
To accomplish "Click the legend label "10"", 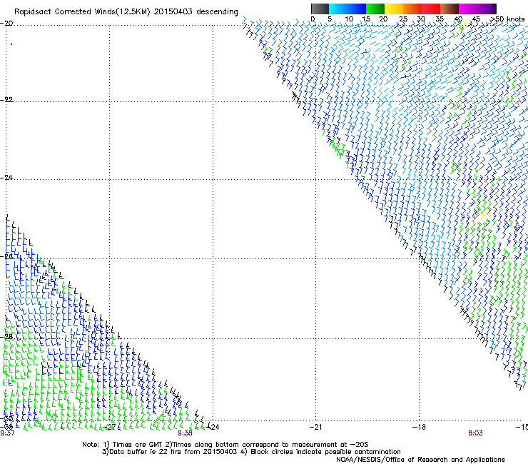I will click(349, 19).
